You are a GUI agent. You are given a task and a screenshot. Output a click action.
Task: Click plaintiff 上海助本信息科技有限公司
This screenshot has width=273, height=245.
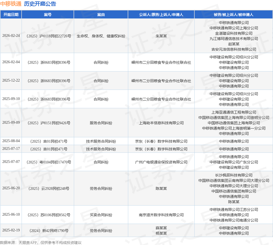161,123
